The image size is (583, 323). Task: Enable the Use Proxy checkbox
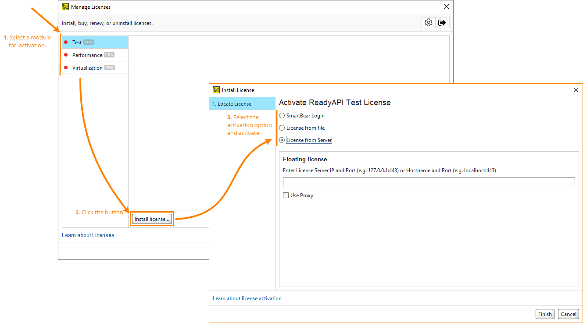[286, 195]
